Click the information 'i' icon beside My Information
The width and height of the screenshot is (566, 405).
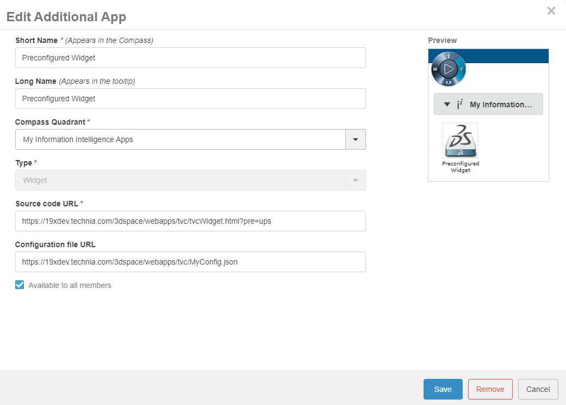[460, 105]
